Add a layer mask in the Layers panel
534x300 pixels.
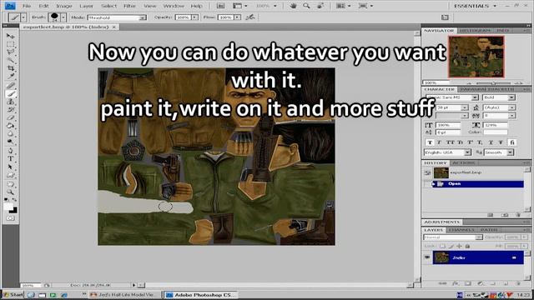click(468, 283)
